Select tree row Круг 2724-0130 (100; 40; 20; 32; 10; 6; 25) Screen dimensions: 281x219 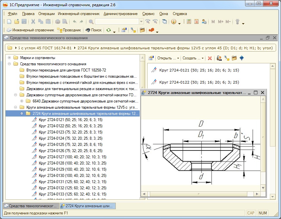[73, 175]
